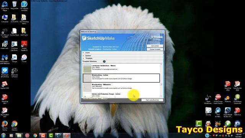245x138 pixels.
Task: Open the Computer desktop icon
Action: 5,19
